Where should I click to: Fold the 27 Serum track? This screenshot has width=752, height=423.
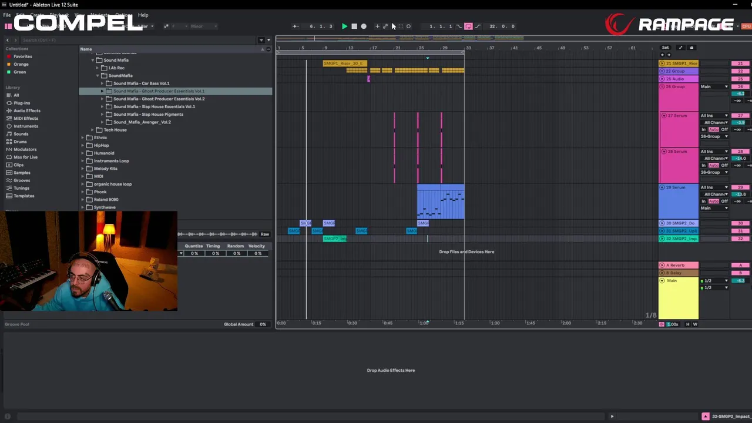(664, 116)
